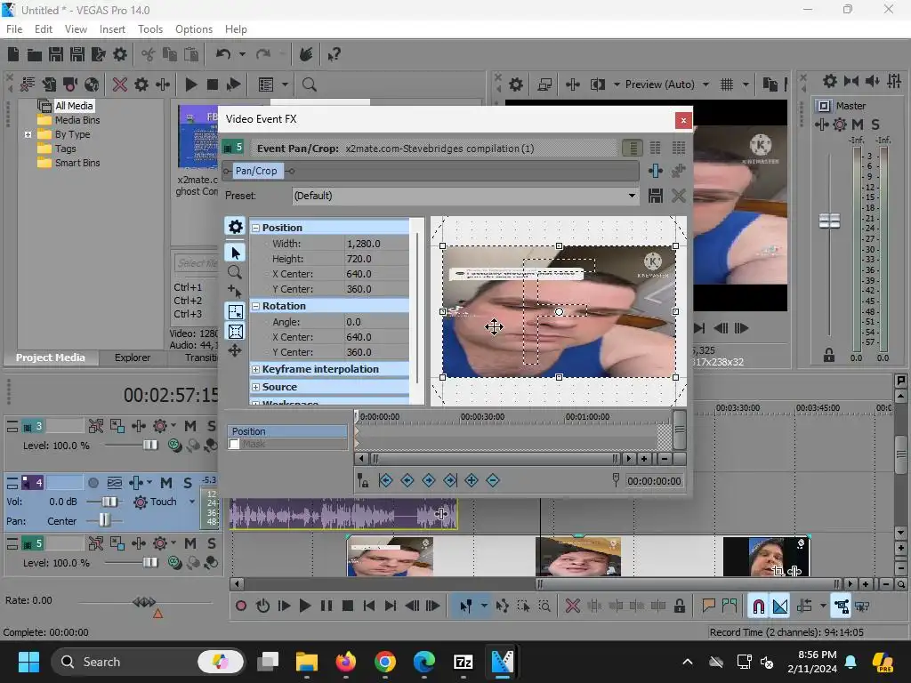Toggle the Mask checkbox

(x=234, y=445)
